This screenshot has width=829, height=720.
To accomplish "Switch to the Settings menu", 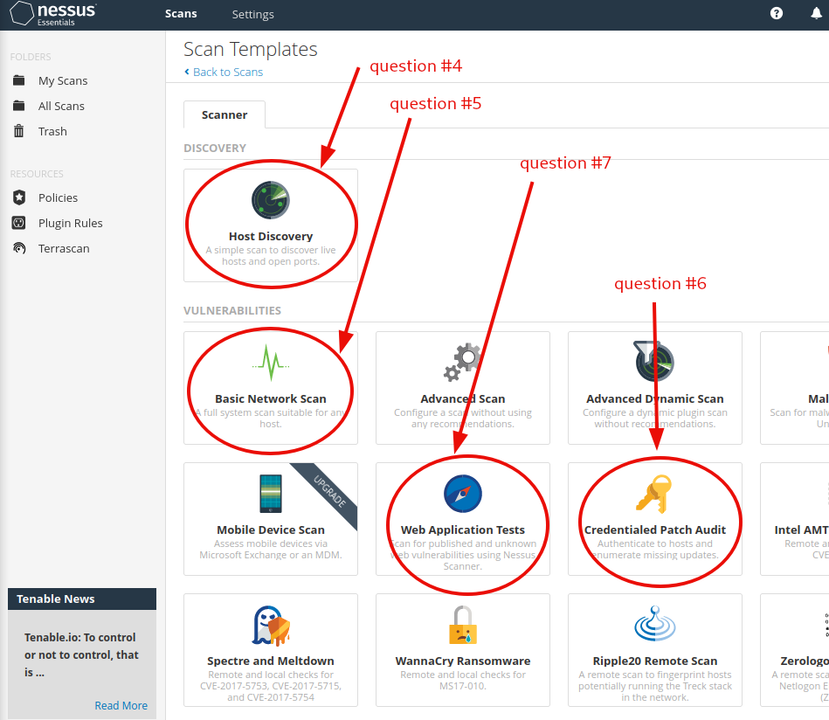I will coord(252,14).
